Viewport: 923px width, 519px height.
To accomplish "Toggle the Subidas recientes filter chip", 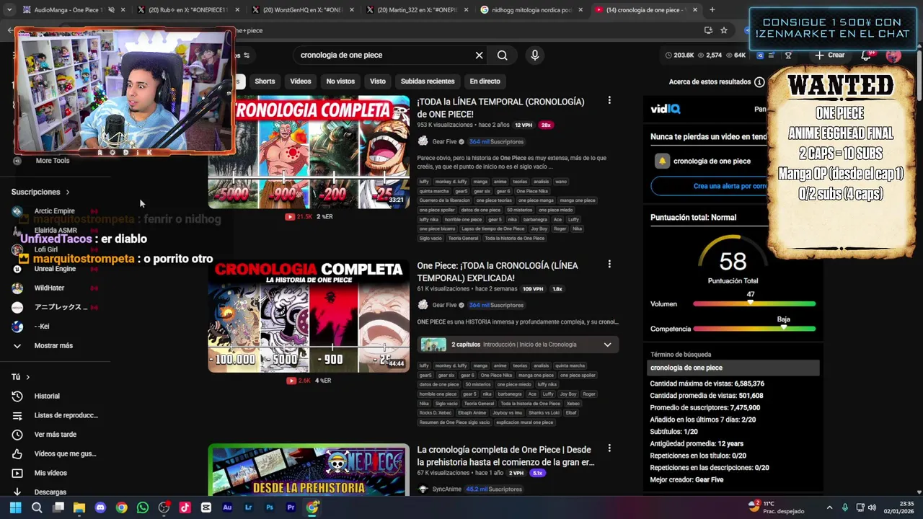I will tap(428, 81).
